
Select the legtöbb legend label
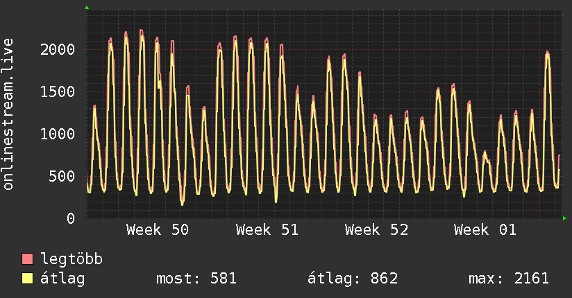tap(71, 259)
